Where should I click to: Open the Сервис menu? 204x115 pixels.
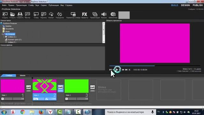click(x=44, y=5)
